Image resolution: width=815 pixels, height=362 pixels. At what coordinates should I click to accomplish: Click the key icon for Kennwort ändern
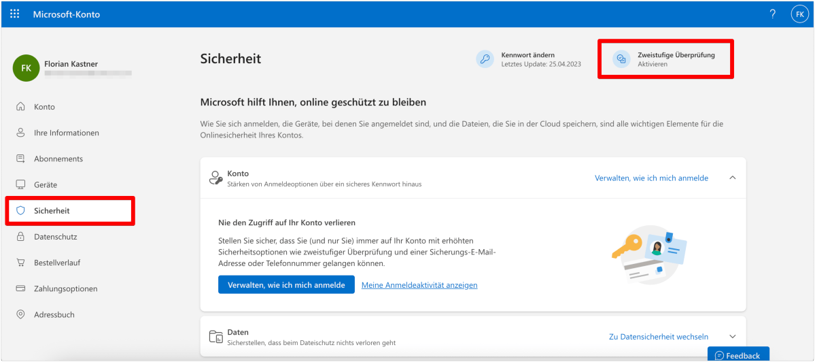coord(485,59)
